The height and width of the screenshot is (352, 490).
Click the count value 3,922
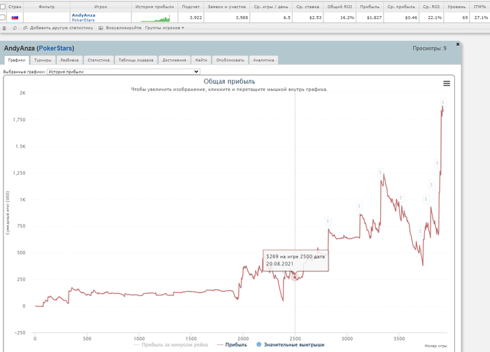click(x=195, y=17)
